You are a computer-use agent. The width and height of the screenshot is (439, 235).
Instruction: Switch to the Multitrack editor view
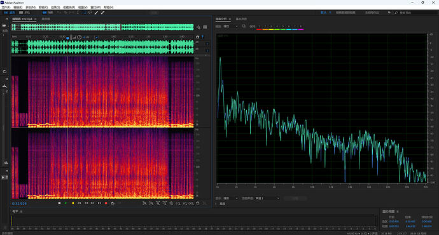pos(25,13)
